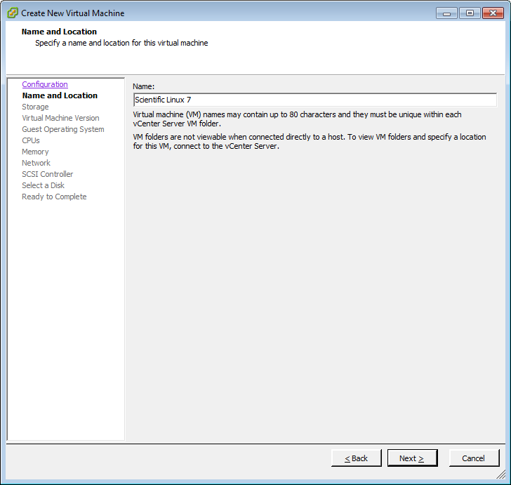Select the Network step

(36, 163)
